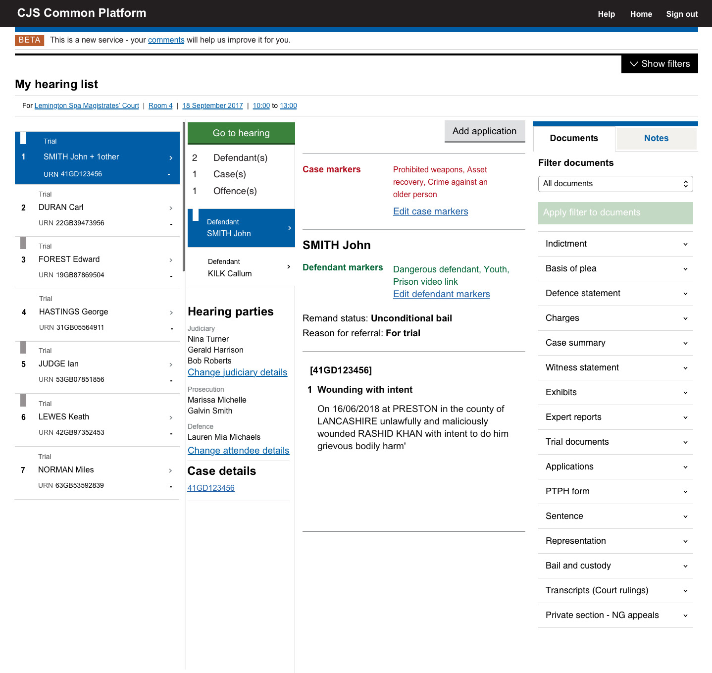The height and width of the screenshot is (673, 712).
Task: Click chevron arrow on HASTINGS George row
Action: [171, 312]
